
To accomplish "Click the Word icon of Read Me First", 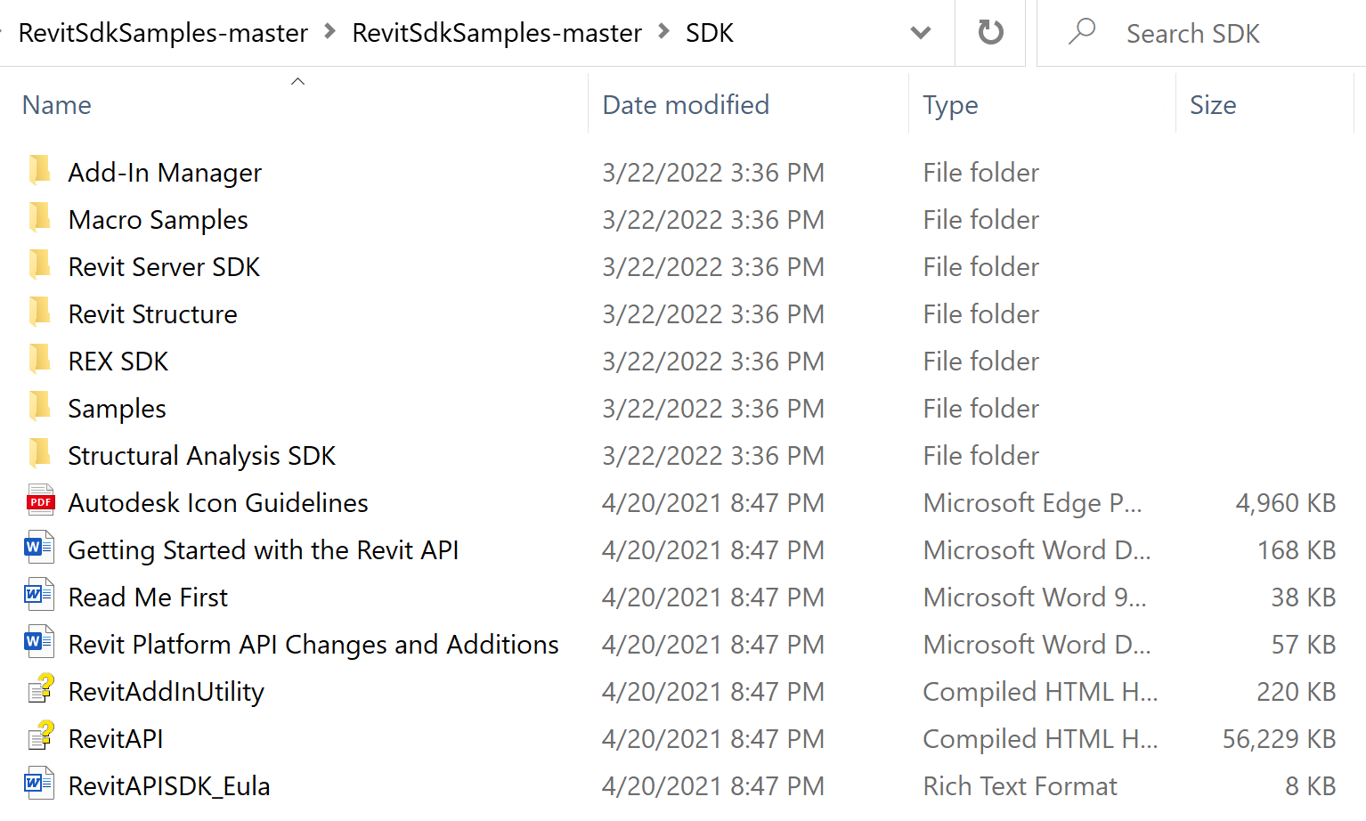I will (39, 595).
